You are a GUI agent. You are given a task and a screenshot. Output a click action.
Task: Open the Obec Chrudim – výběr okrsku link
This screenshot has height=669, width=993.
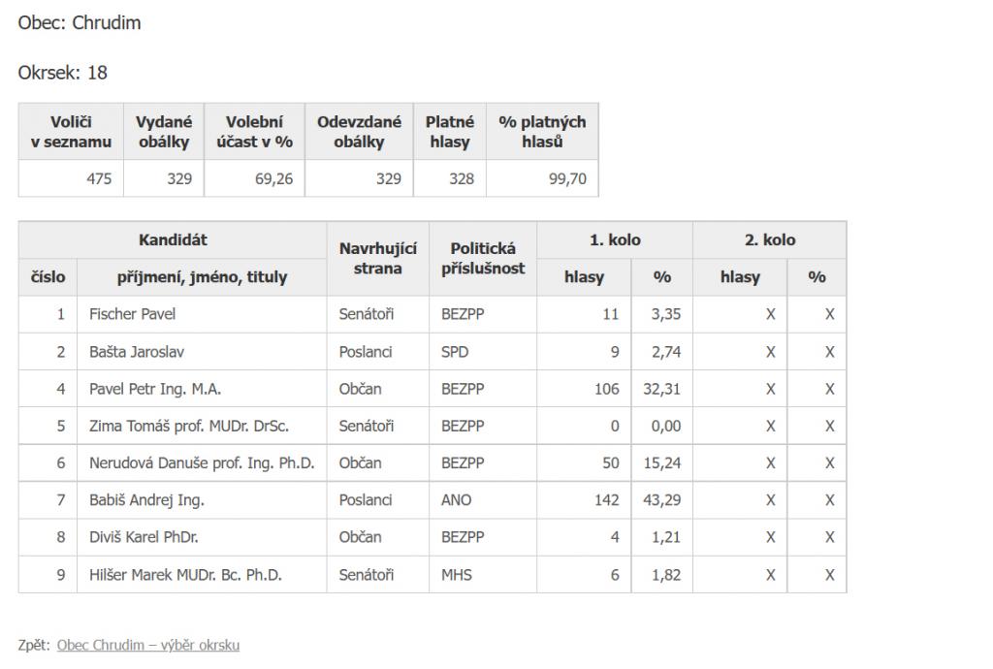coord(148,645)
